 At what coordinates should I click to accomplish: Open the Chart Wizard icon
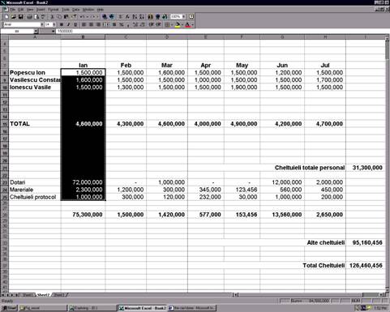pos(151,17)
